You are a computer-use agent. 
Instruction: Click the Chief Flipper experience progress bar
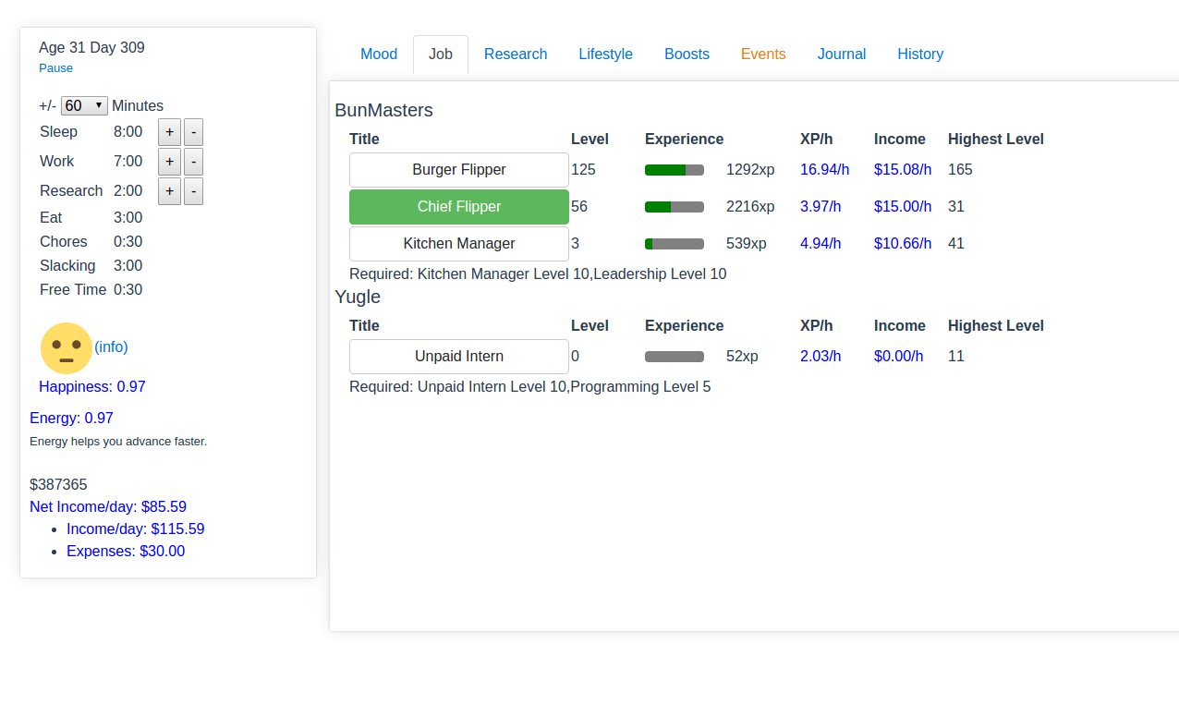point(675,207)
